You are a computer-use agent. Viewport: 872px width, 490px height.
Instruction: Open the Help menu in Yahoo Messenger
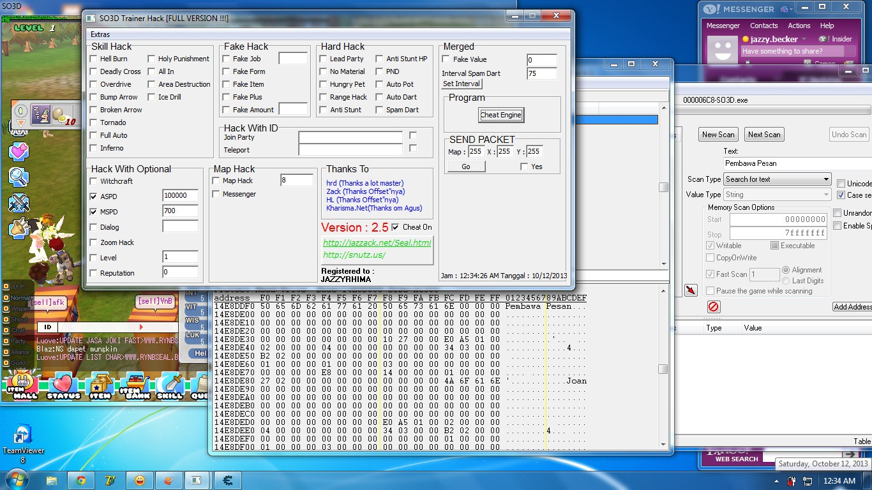click(827, 26)
